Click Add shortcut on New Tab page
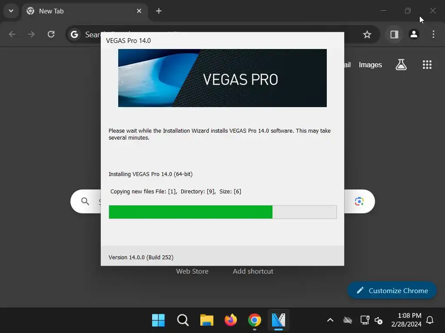This screenshot has width=445, height=333. 253,271
